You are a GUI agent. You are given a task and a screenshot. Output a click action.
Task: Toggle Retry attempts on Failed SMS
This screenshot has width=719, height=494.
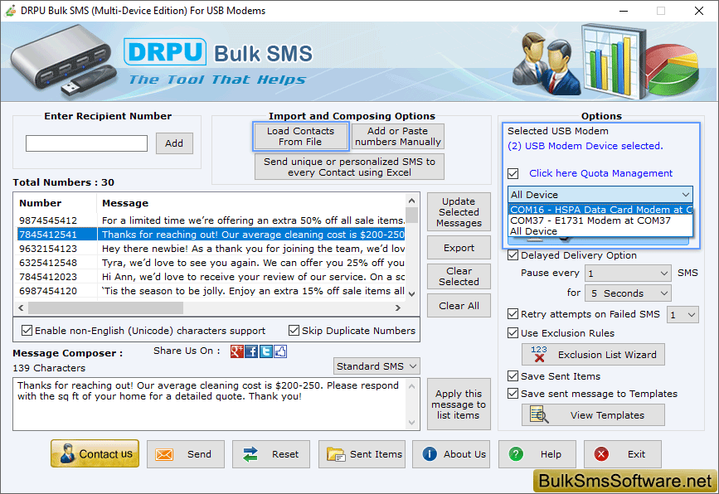[513, 314]
